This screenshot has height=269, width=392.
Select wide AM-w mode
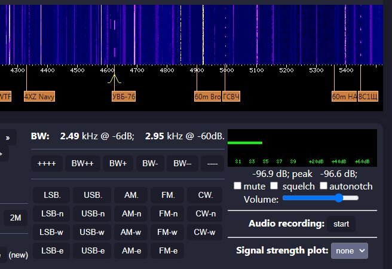tap(131, 233)
